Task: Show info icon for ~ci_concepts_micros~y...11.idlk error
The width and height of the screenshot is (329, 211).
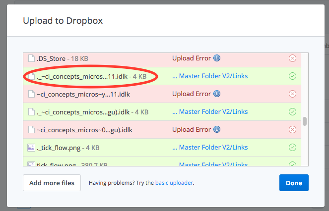Action: click(x=217, y=94)
